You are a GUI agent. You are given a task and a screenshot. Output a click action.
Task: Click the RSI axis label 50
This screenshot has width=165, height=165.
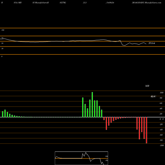pyautogui.click(x=2, y=43)
